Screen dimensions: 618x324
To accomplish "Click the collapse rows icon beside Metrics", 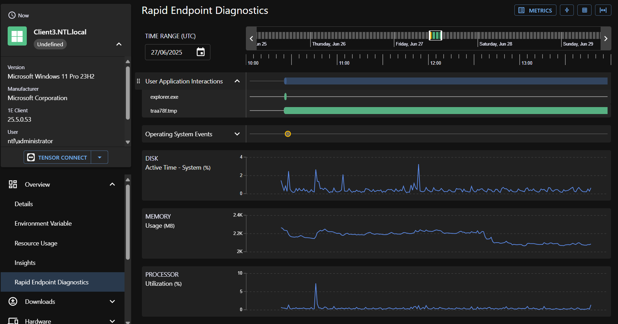I will coord(567,10).
